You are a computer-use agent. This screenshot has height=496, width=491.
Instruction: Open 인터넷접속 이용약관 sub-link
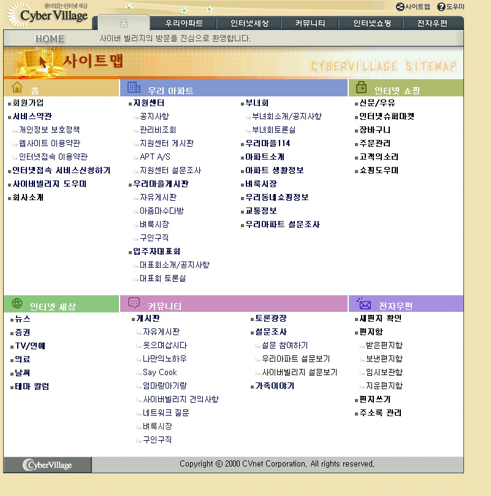(53, 157)
